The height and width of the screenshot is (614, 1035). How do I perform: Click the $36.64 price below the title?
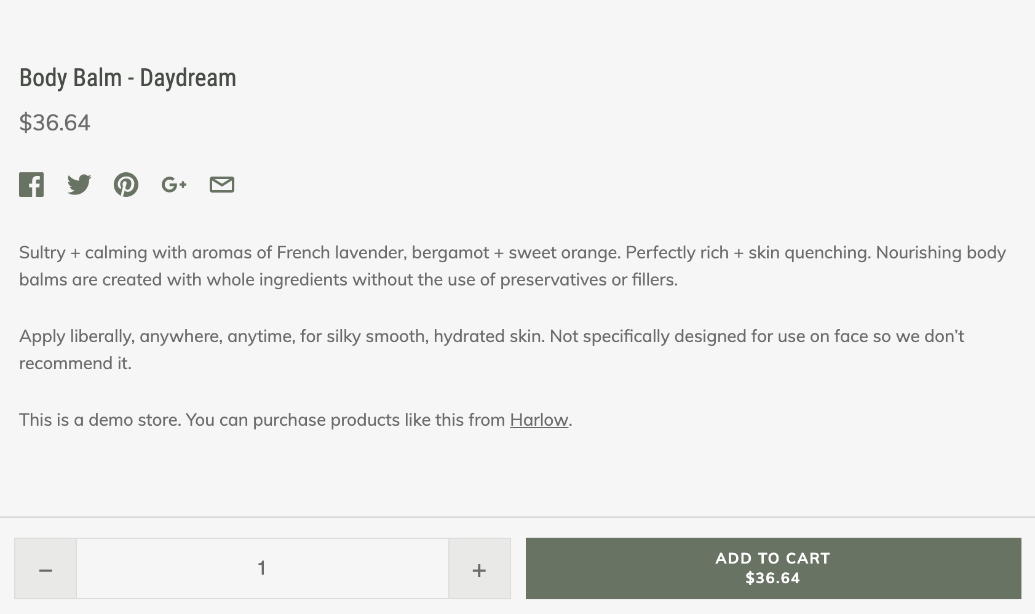pos(55,123)
